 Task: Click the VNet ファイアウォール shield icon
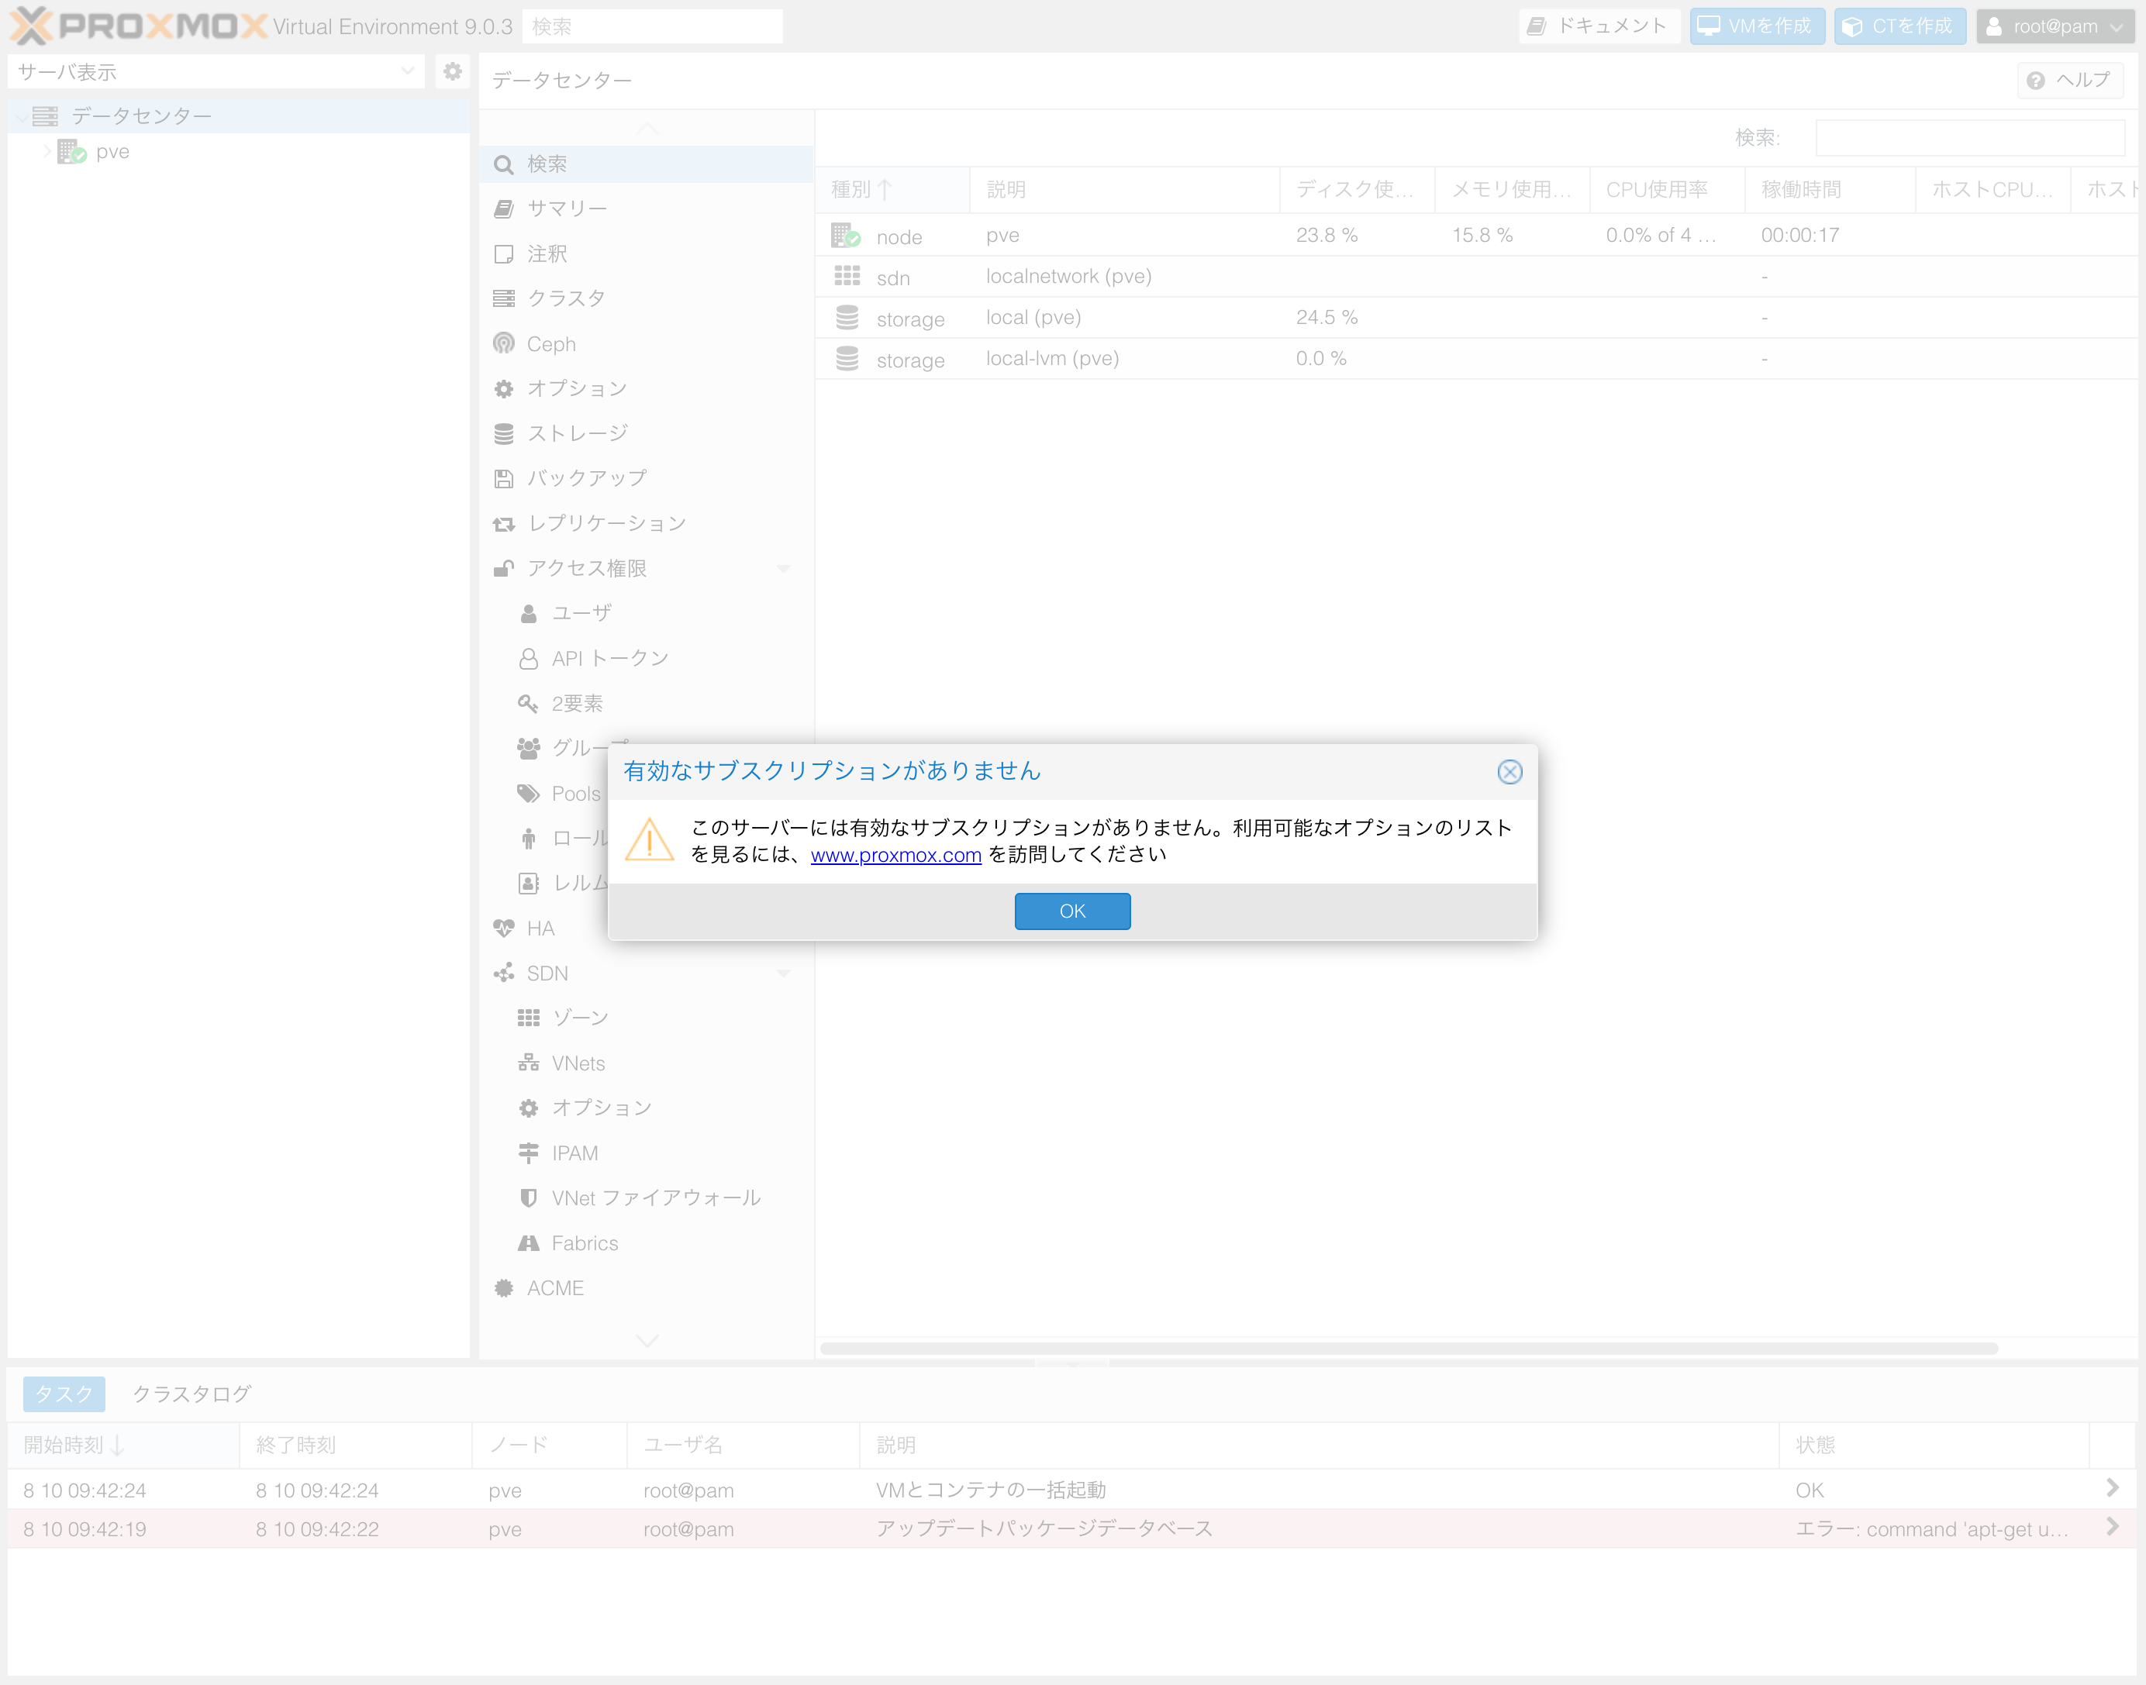pyautogui.click(x=528, y=1197)
